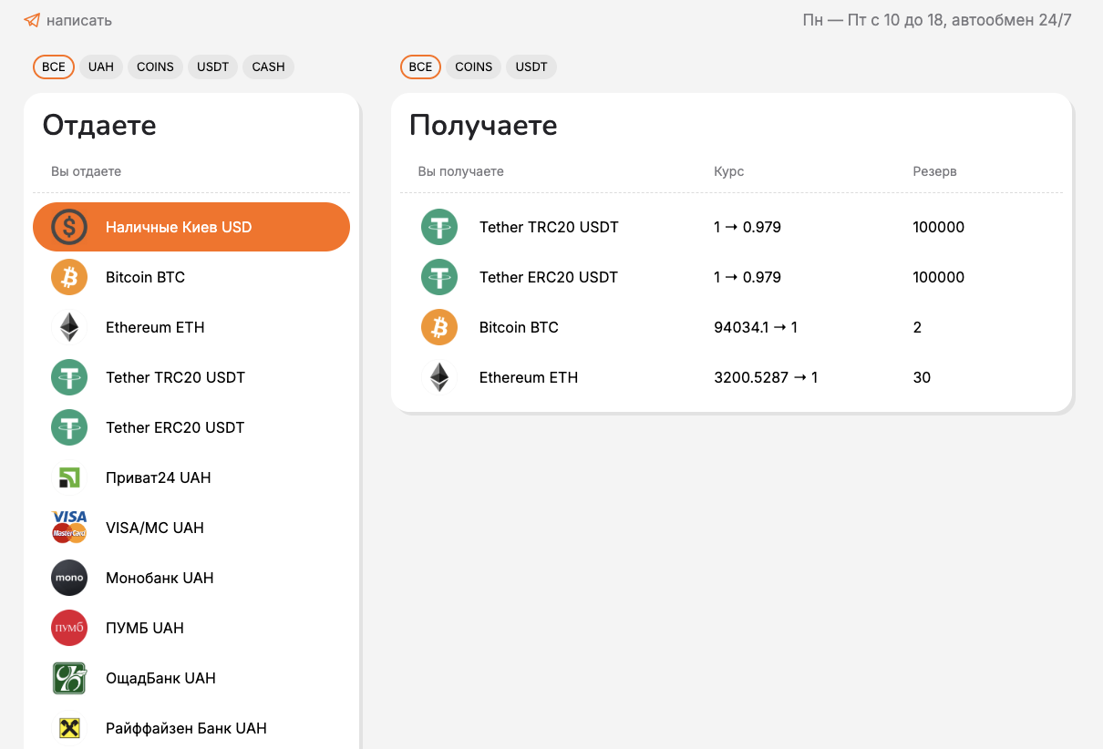Image resolution: width=1103 pixels, height=749 pixels.
Task: Select the Райффайзен Банк yellow icon
Action: (69, 728)
